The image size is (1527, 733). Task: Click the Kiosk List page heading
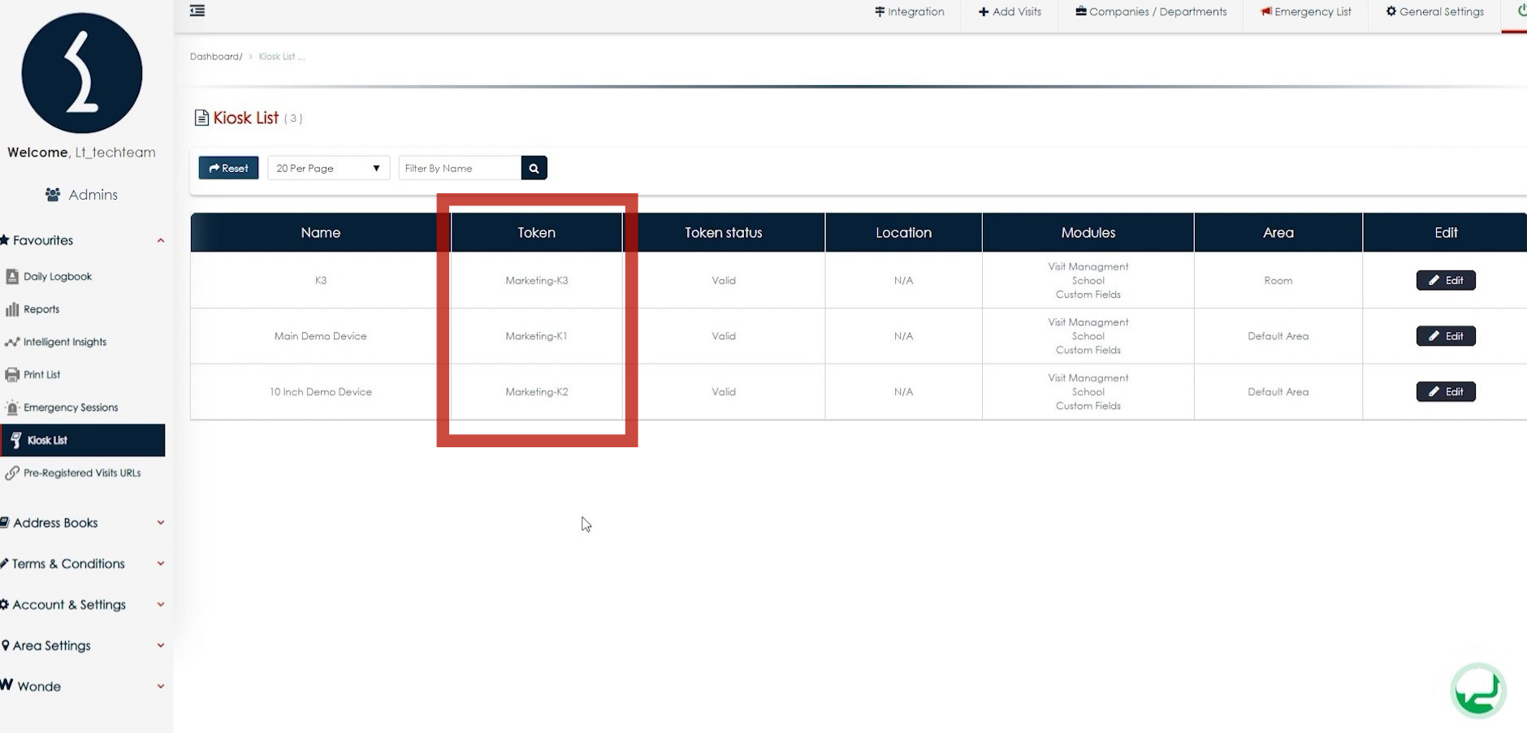point(246,118)
